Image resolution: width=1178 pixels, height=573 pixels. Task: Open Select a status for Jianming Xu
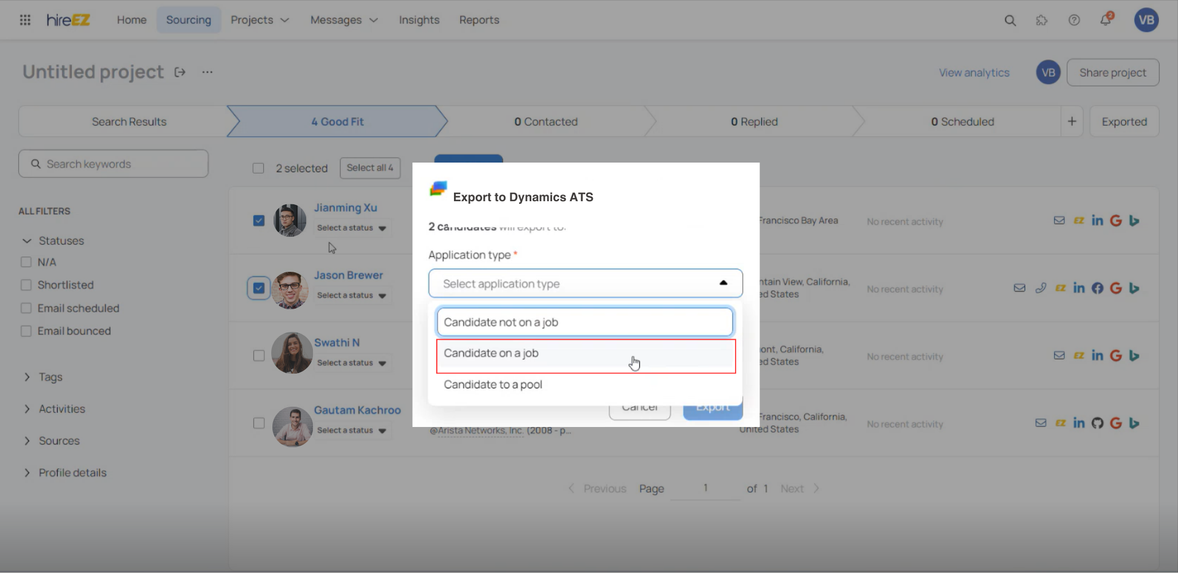coord(352,228)
